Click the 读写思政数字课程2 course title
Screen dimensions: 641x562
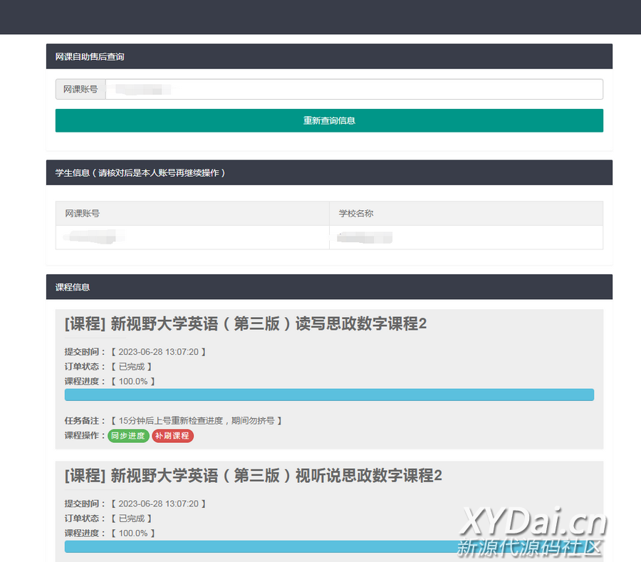246,324
